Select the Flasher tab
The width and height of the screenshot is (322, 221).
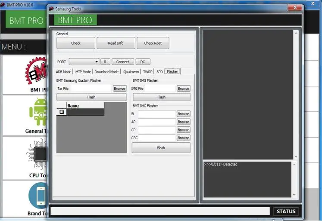[x=172, y=71]
